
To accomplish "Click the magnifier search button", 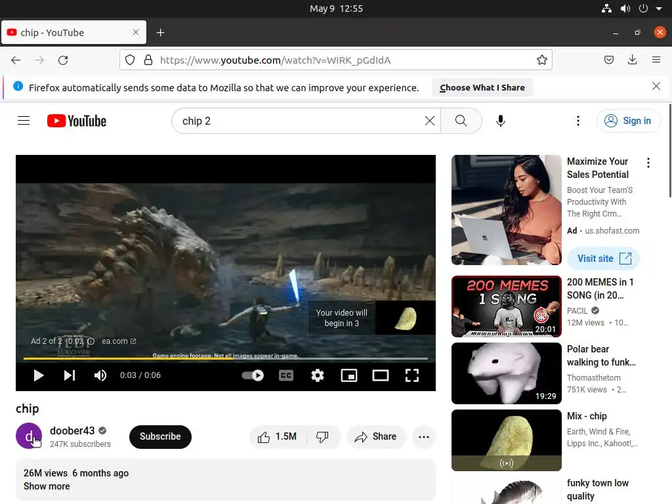I will (x=461, y=121).
